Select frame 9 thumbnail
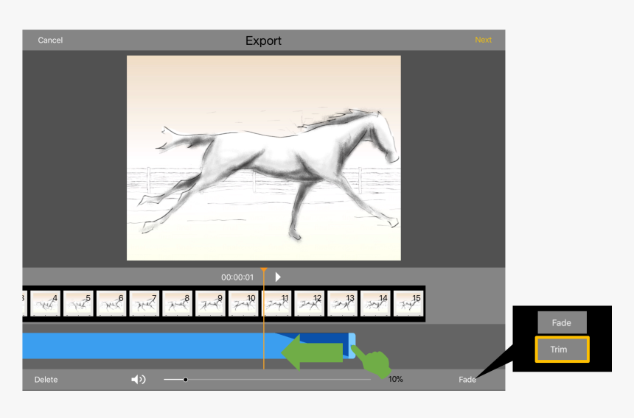This screenshot has width=634, height=418. 210,303
